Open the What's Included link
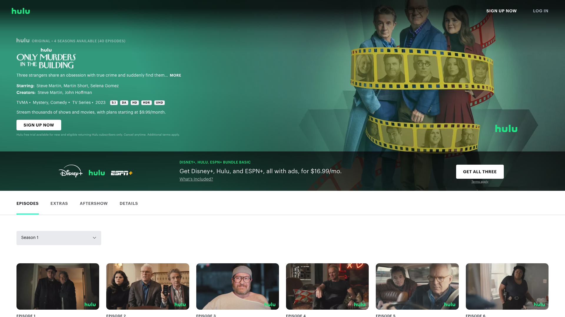Image resolution: width=565 pixels, height=317 pixels. pyautogui.click(x=196, y=179)
